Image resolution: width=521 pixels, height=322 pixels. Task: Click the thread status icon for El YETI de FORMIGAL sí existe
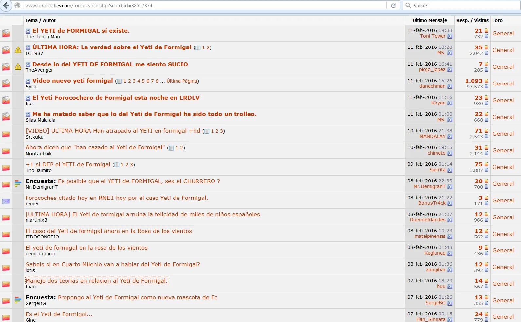[x=6, y=33]
